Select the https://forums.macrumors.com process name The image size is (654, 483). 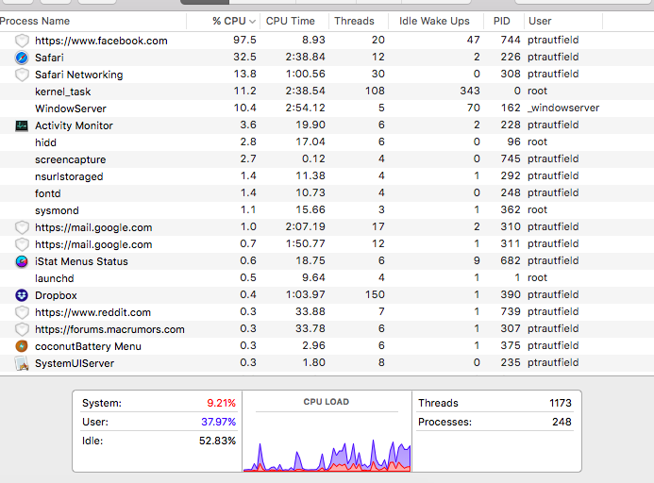tap(109, 329)
